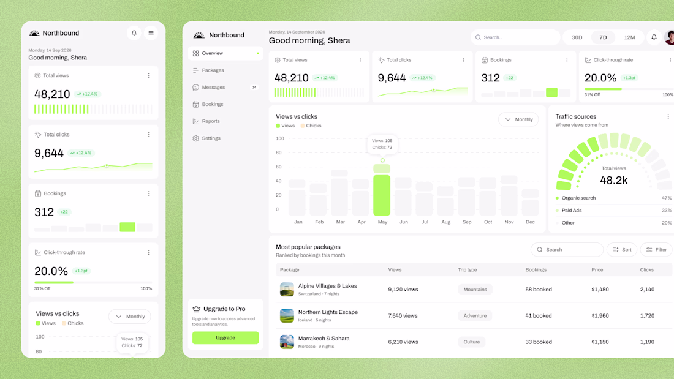
Task: Click the Messages chat bubble icon
Action: click(195, 87)
